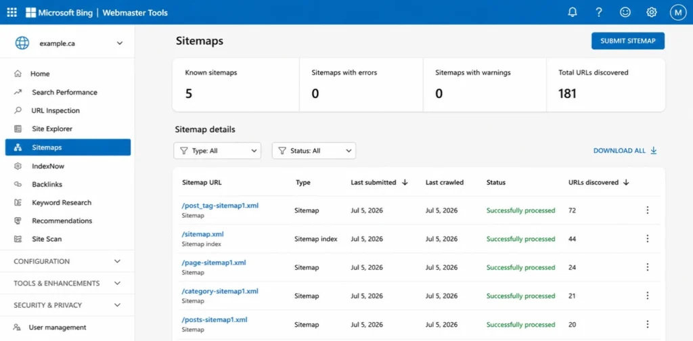Click URLs discovered value 72
This screenshot has height=341, width=693.
point(572,210)
